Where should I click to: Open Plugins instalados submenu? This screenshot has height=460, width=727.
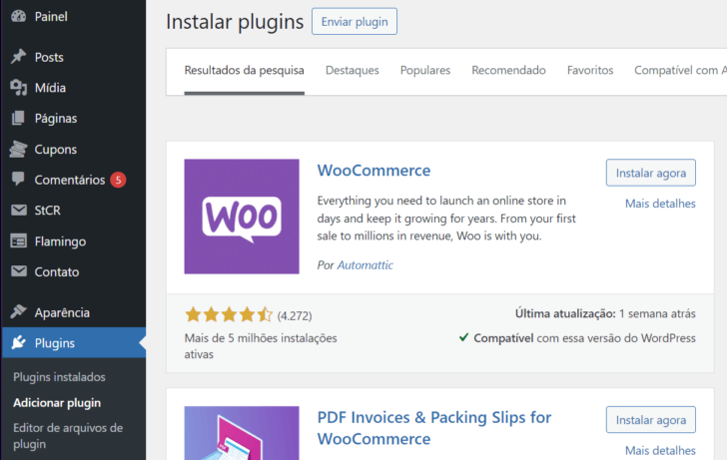click(x=59, y=377)
